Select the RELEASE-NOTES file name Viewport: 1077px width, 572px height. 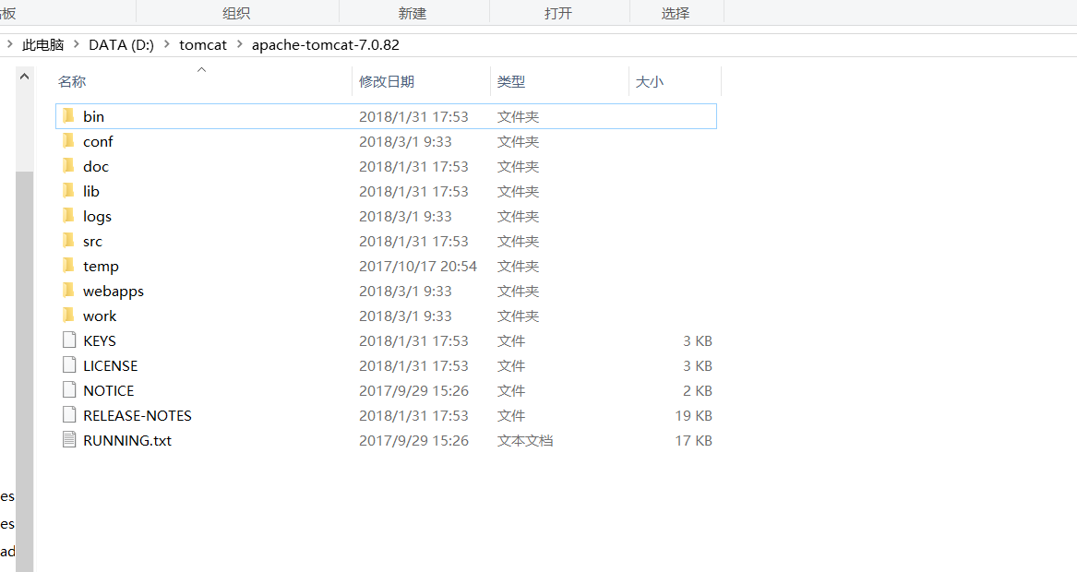(x=137, y=415)
